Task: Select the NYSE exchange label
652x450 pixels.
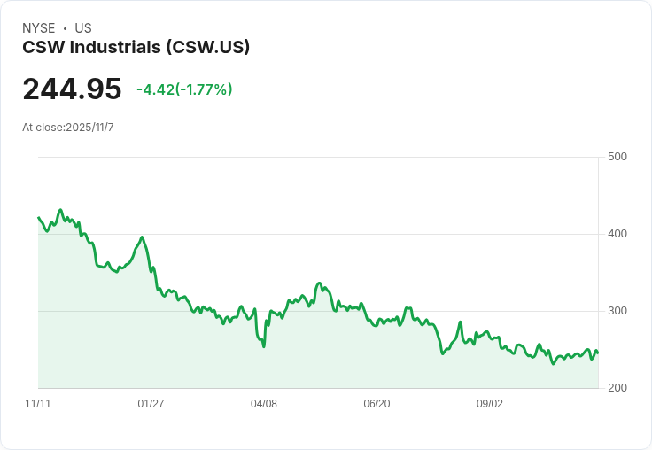Action: 39,28
